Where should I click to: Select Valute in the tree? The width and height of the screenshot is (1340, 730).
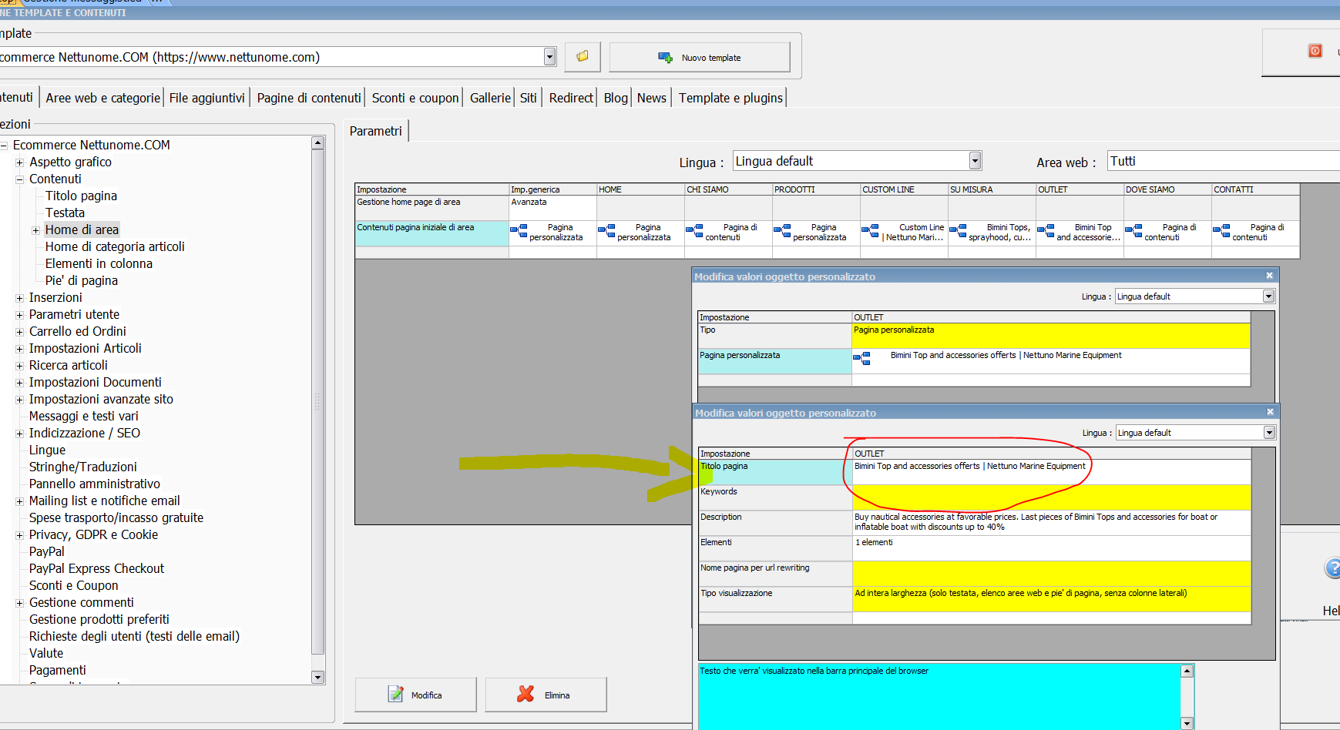coord(46,653)
